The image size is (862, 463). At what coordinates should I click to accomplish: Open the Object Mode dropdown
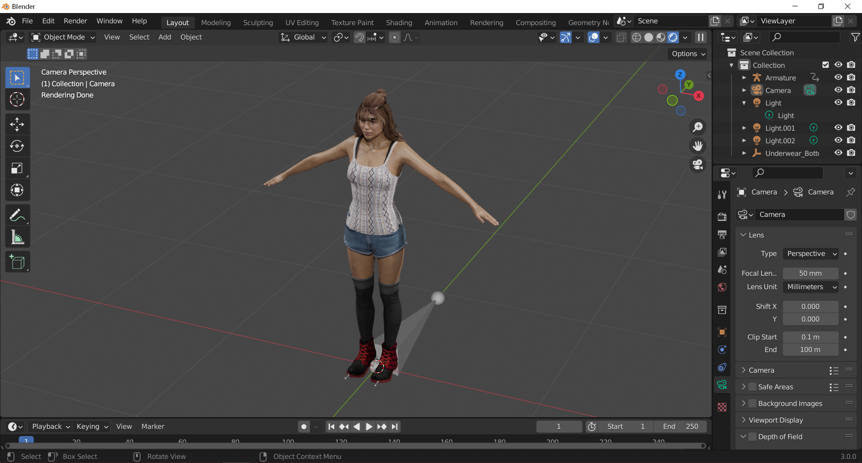pos(63,37)
